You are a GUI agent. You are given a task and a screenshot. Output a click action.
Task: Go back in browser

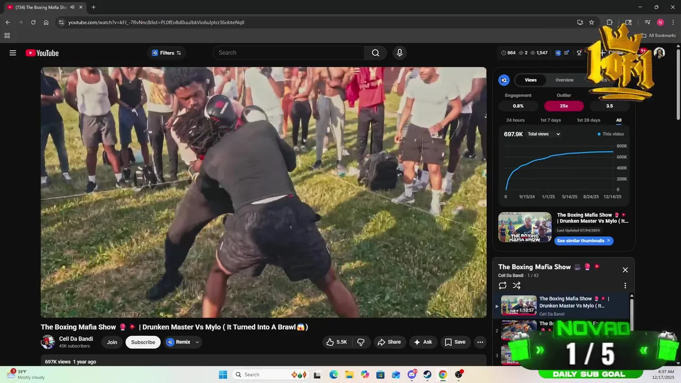(x=7, y=22)
